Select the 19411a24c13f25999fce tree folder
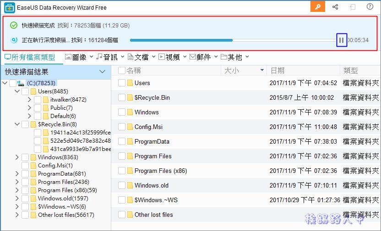This screenshot has height=231, width=381. 81,133
